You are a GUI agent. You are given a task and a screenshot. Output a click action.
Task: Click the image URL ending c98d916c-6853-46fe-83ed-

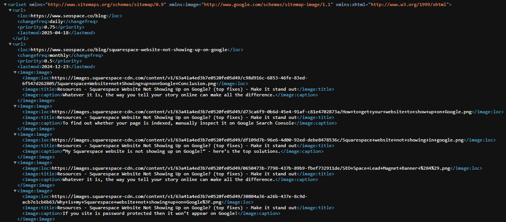(180, 78)
